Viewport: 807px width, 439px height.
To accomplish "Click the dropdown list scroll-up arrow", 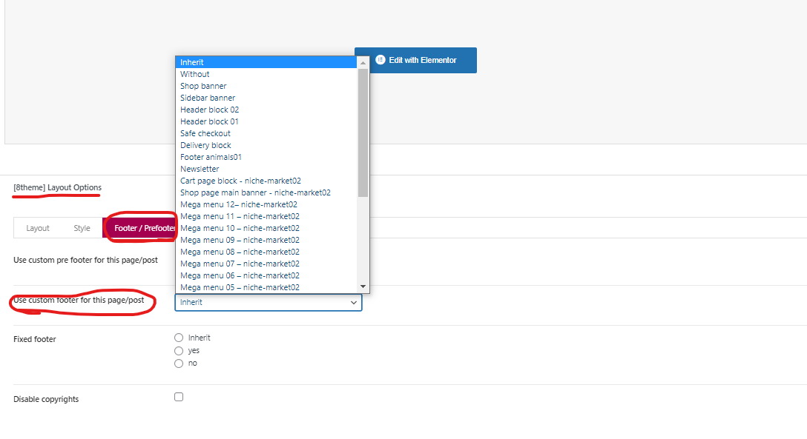I will click(363, 63).
